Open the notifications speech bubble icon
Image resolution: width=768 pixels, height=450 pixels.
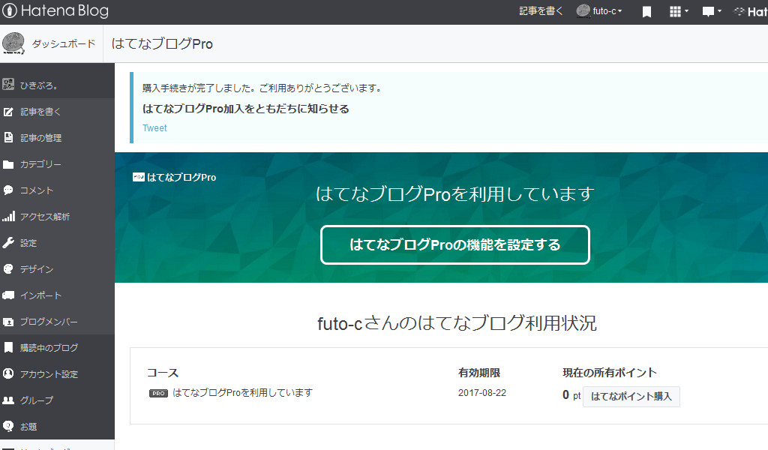(x=708, y=12)
